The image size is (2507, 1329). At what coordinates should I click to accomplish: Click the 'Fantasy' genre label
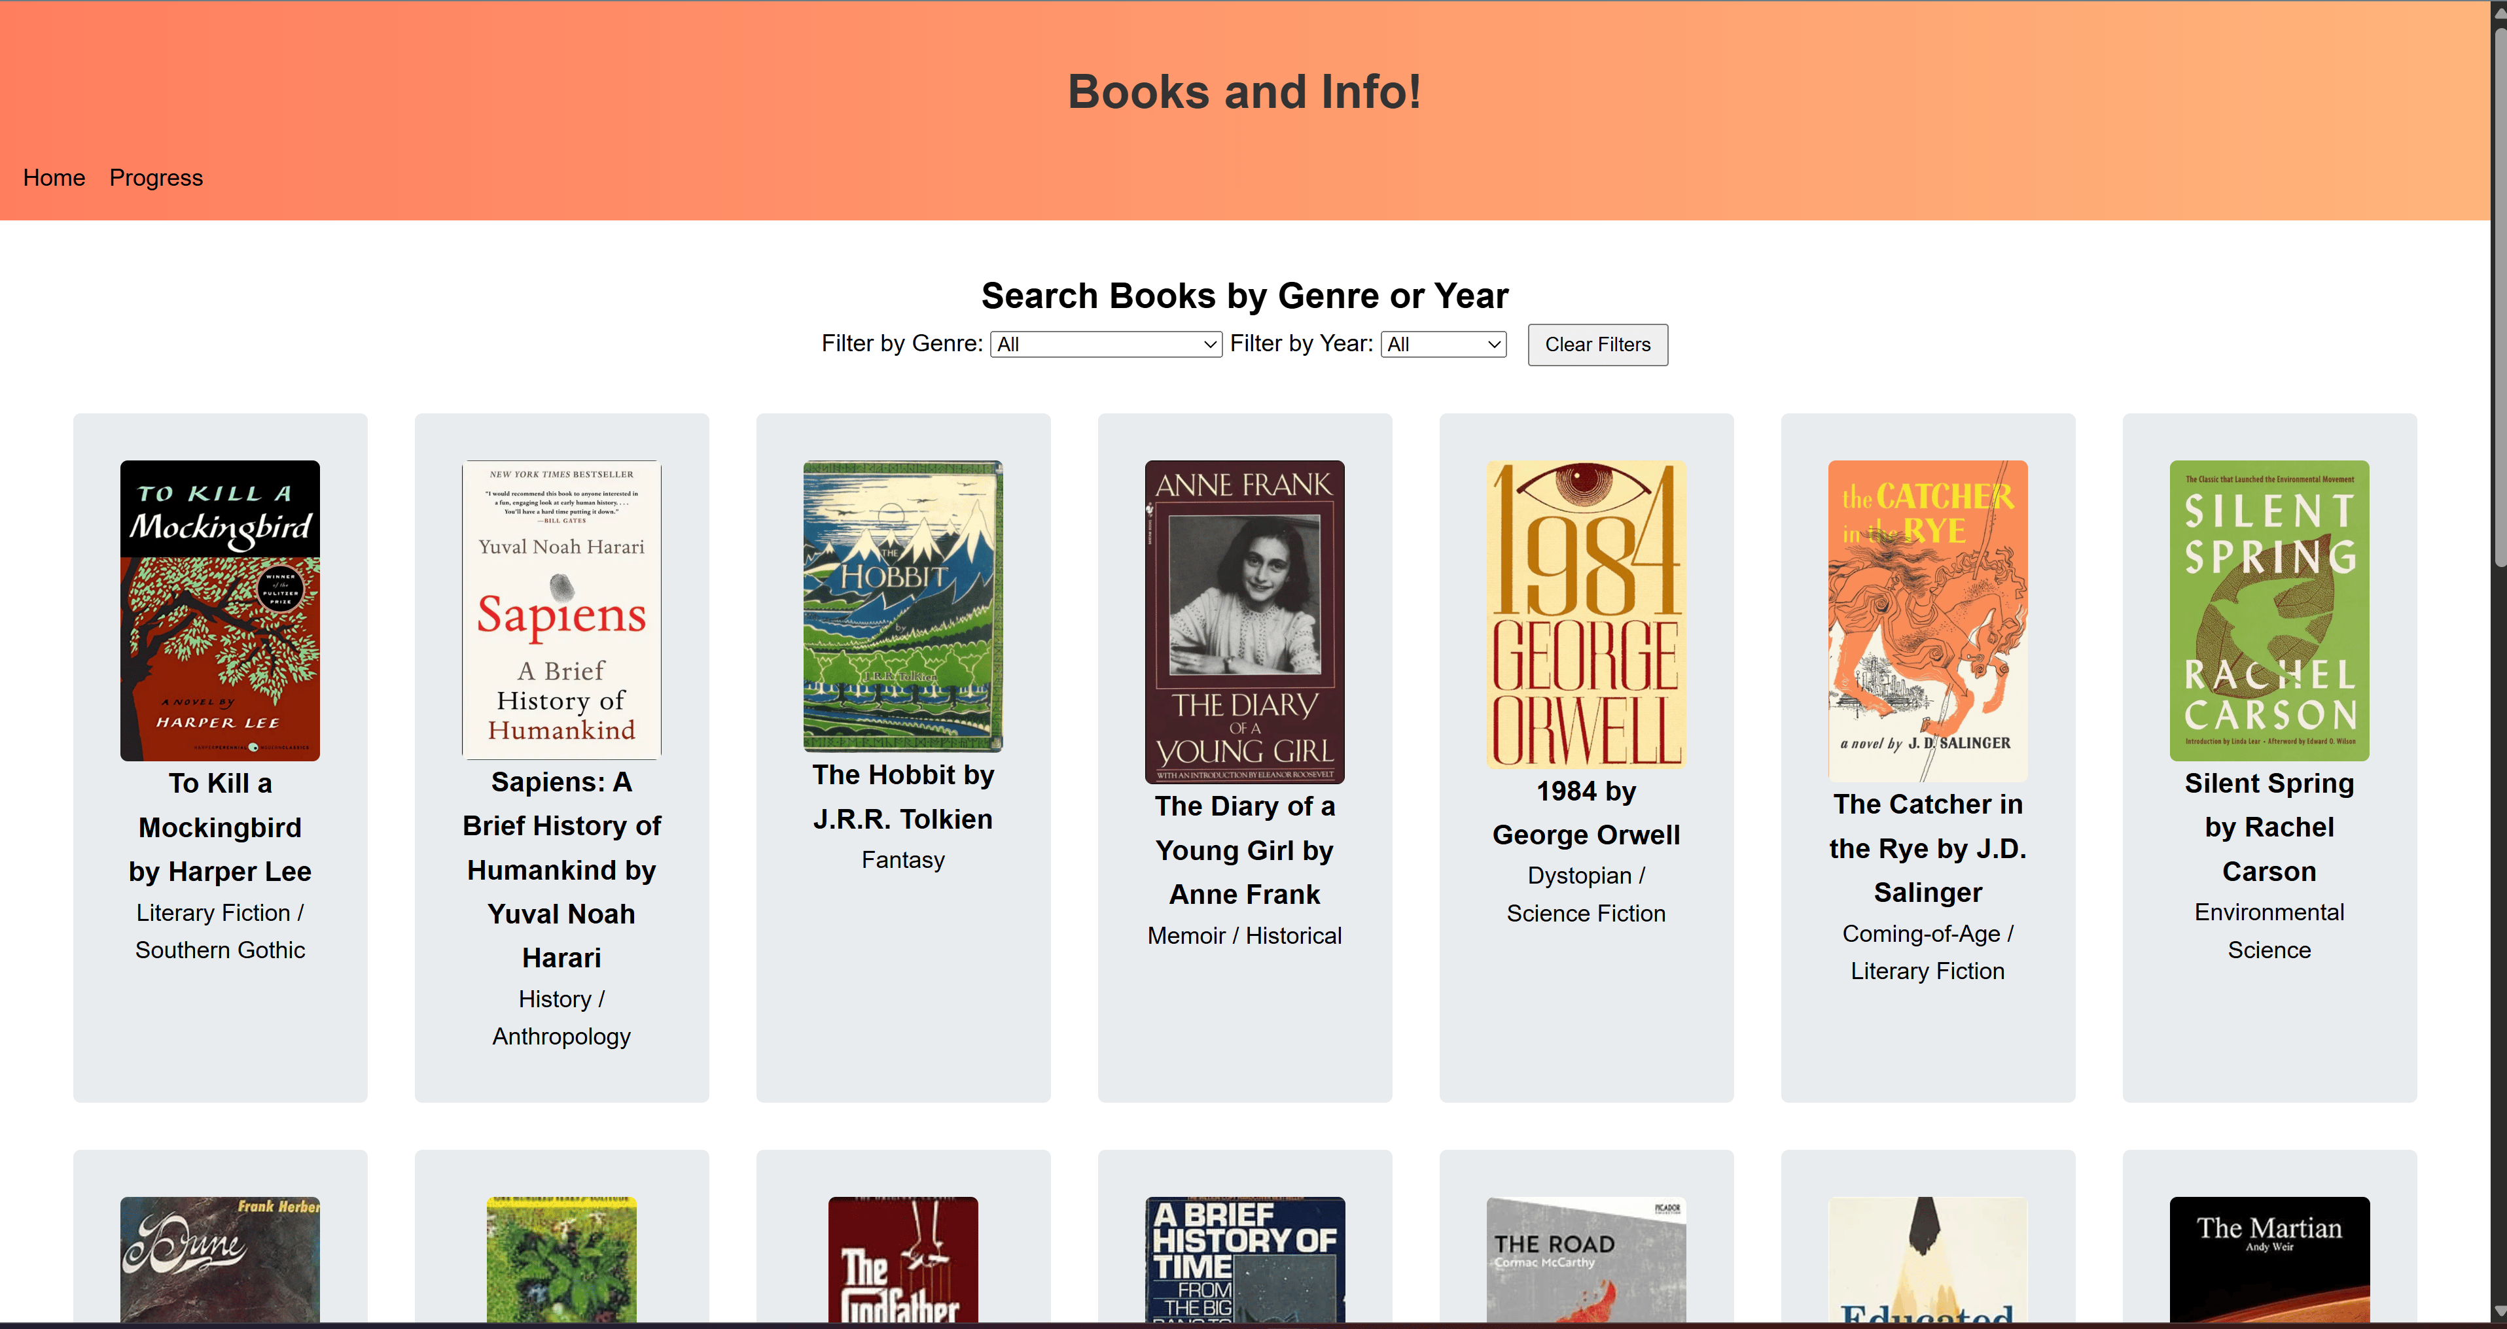coord(903,859)
